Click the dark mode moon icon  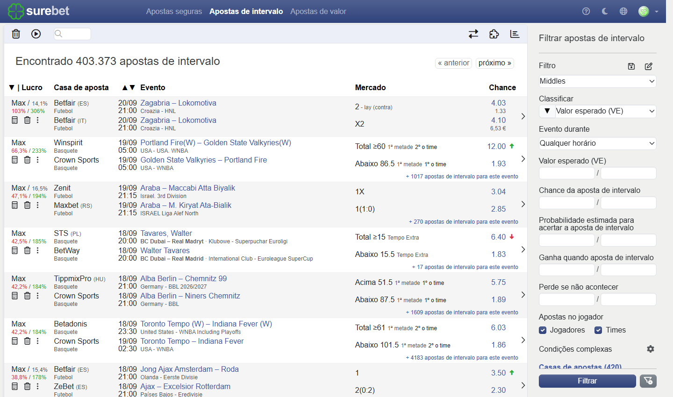pos(605,11)
